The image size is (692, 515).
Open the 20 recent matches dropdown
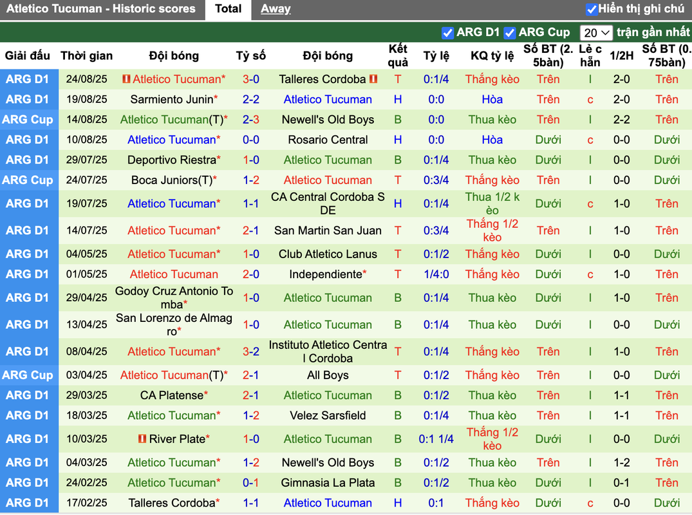[x=596, y=33]
